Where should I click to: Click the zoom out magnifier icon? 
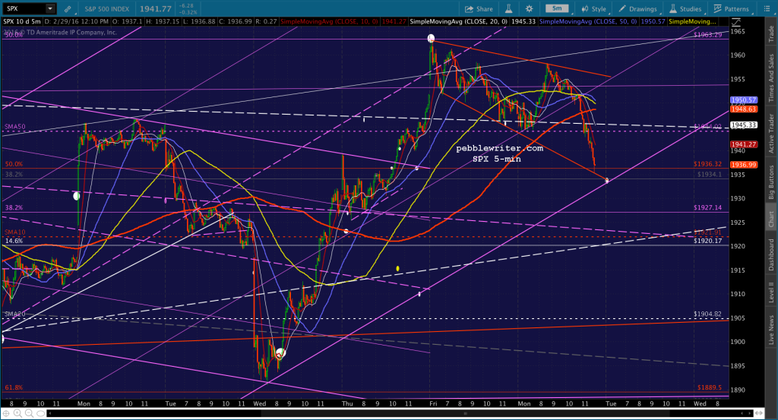pos(28,413)
